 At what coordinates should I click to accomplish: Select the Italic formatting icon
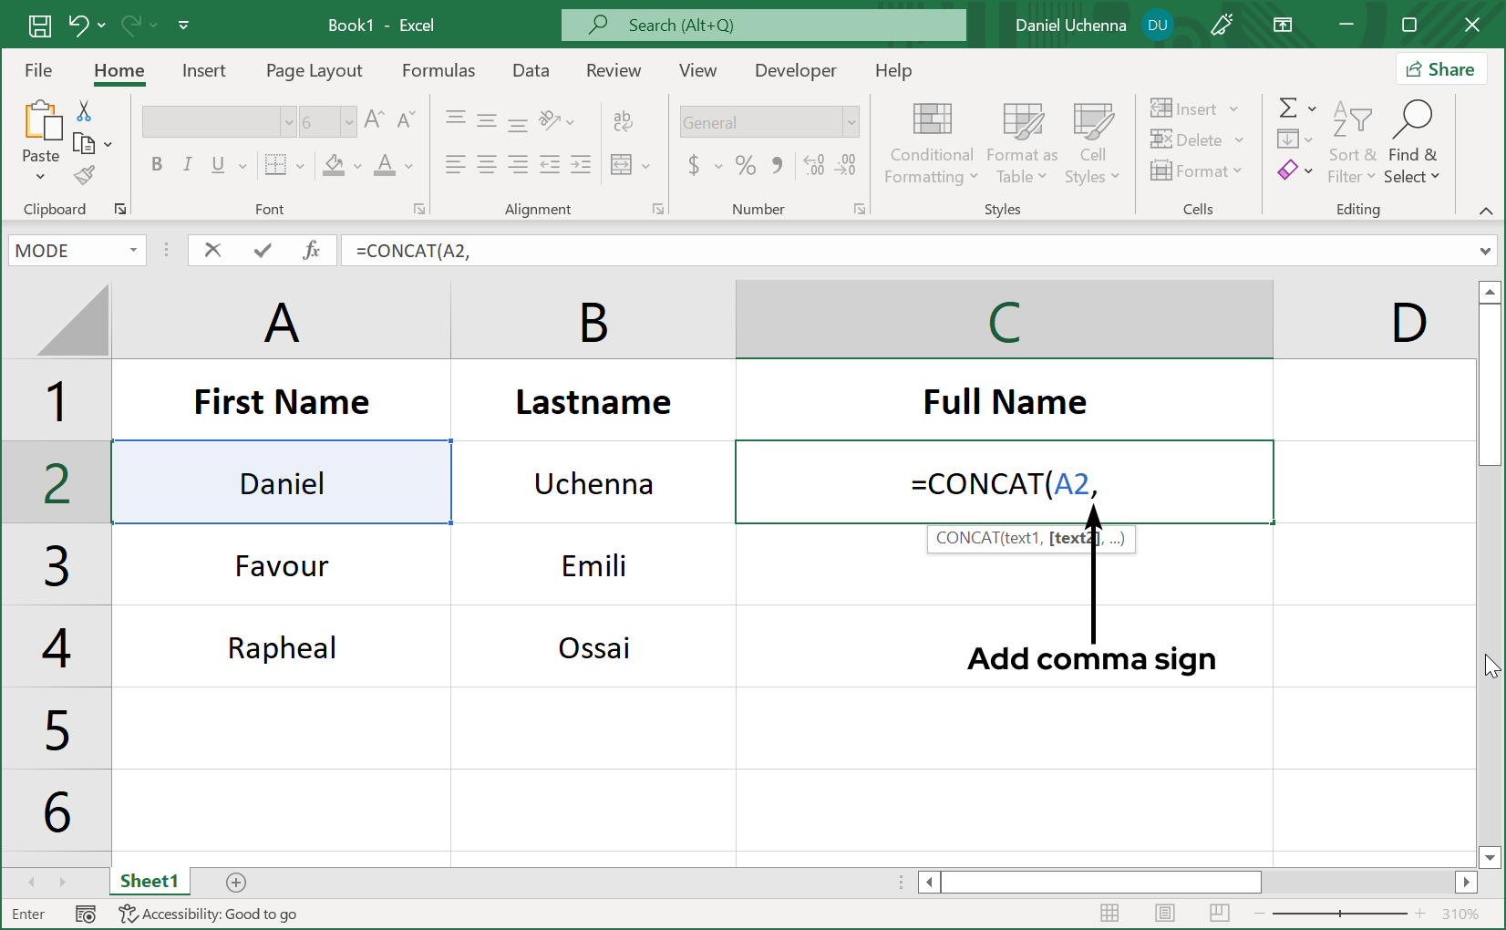tap(187, 165)
